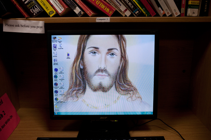Open the dark blue splat-shaped desktop icon
This screenshot has height=140, width=211.
point(56,70)
